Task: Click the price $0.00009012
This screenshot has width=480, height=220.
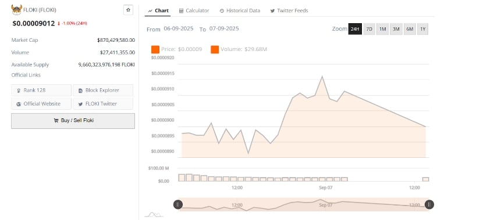Action: pyautogui.click(x=34, y=23)
